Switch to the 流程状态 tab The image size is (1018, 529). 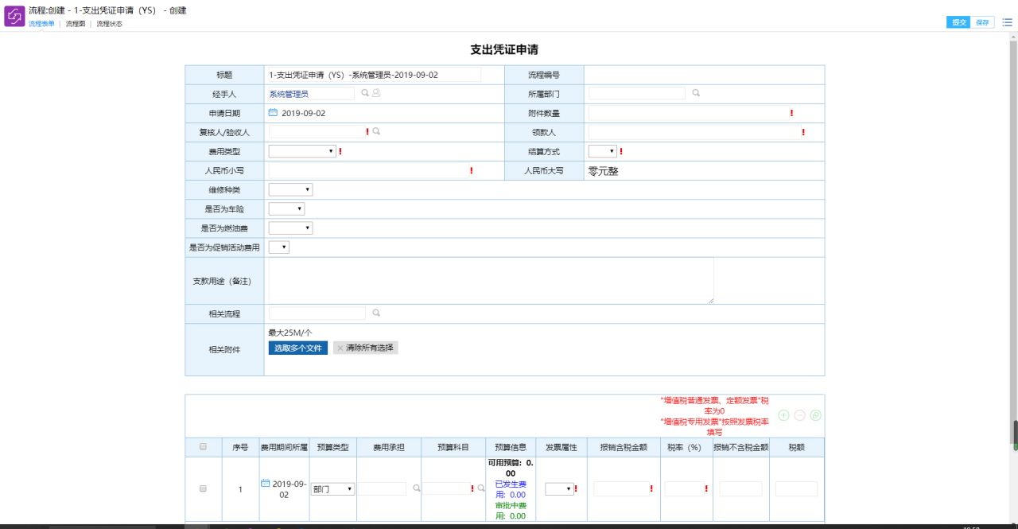pos(110,24)
